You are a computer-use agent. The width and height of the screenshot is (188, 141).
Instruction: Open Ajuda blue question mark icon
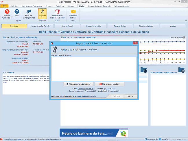[17, 12]
